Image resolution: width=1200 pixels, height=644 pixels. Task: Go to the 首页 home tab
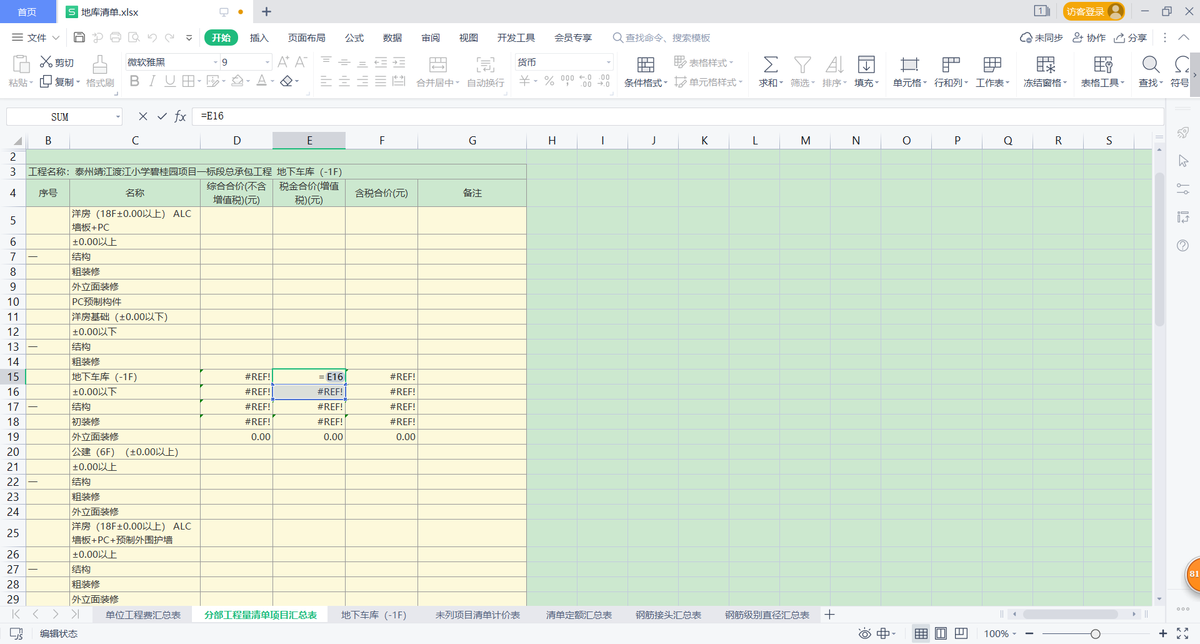27,12
